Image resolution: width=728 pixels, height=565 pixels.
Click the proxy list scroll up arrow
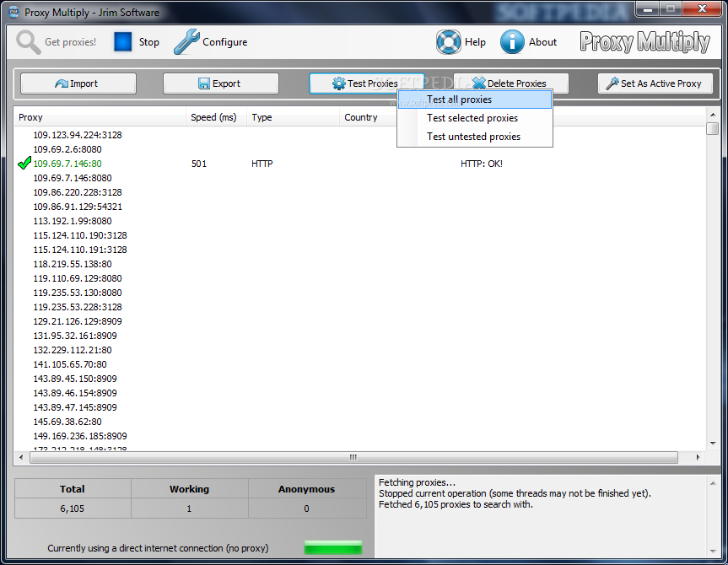(x=713, y=115)
